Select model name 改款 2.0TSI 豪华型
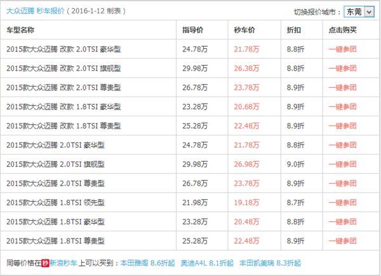 tap(63, 49)
